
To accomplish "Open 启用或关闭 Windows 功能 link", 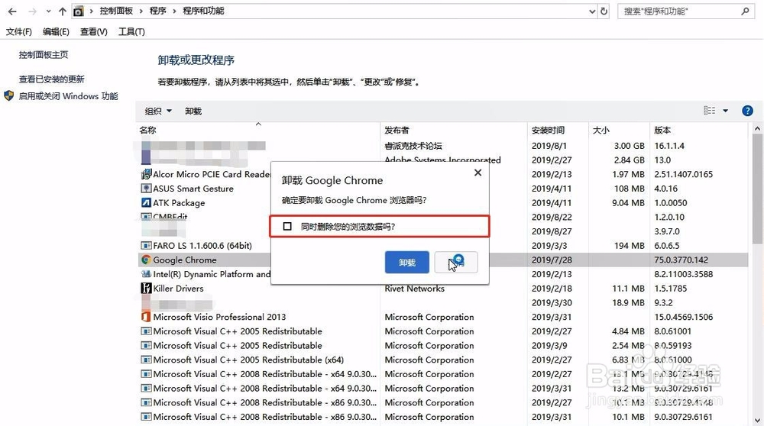I will [x=68, y=96].
